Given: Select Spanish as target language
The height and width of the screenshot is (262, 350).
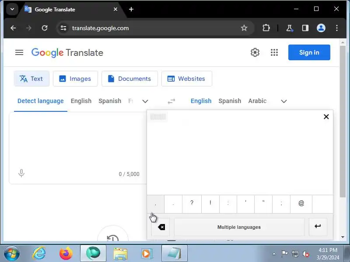Looking at the screenshot, I should pos(230,101).
